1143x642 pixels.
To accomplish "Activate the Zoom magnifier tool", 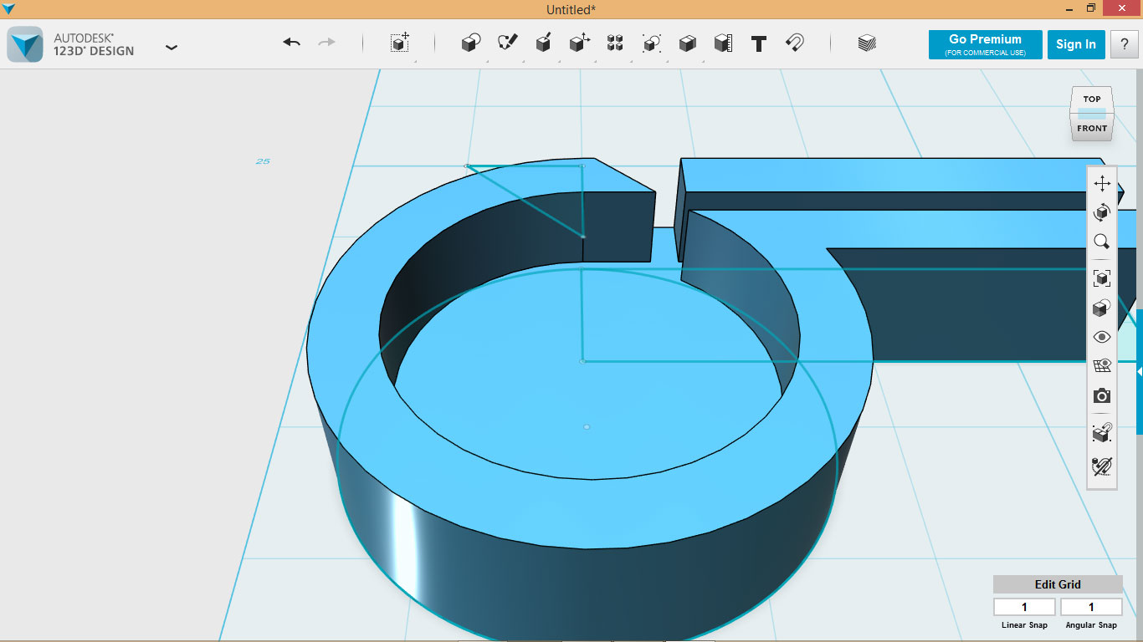I will click(1102, 242).
